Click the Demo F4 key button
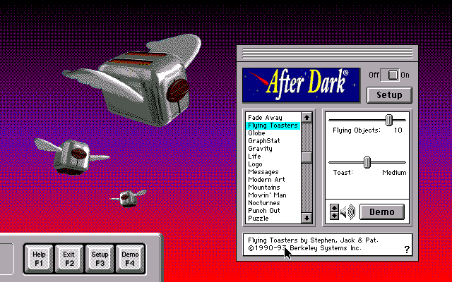This screenshot has height=282, width=452. 130,259
